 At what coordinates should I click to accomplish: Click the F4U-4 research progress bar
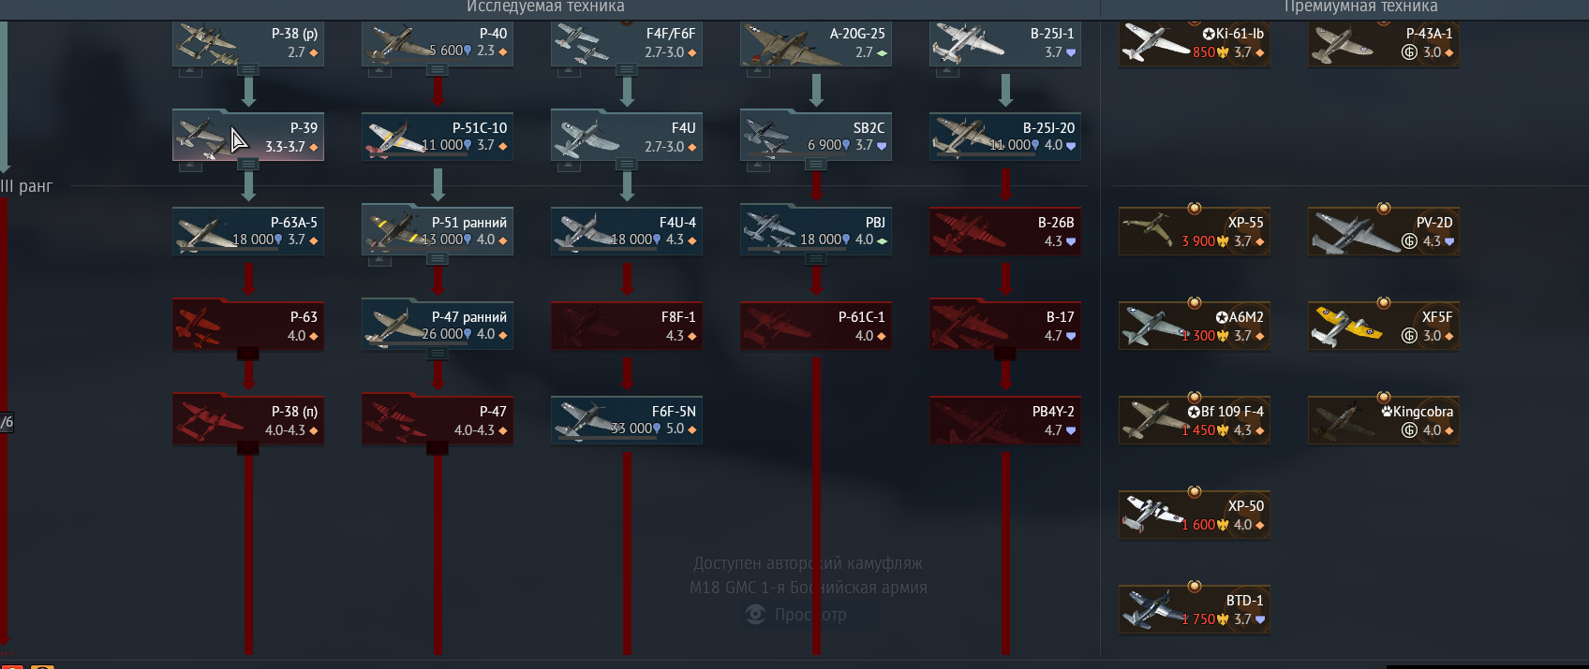tap(604, 249)
